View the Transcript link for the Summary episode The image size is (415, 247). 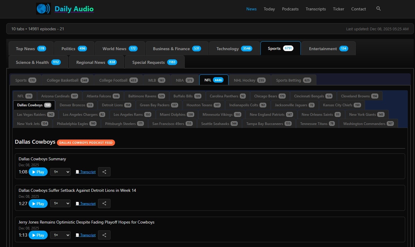[88, 172]
